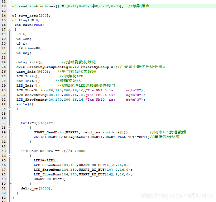Click the uart_init(9600) call
The width and height of the screenshot is (216, 202).
pyautogui.click(x=33, y=72)
